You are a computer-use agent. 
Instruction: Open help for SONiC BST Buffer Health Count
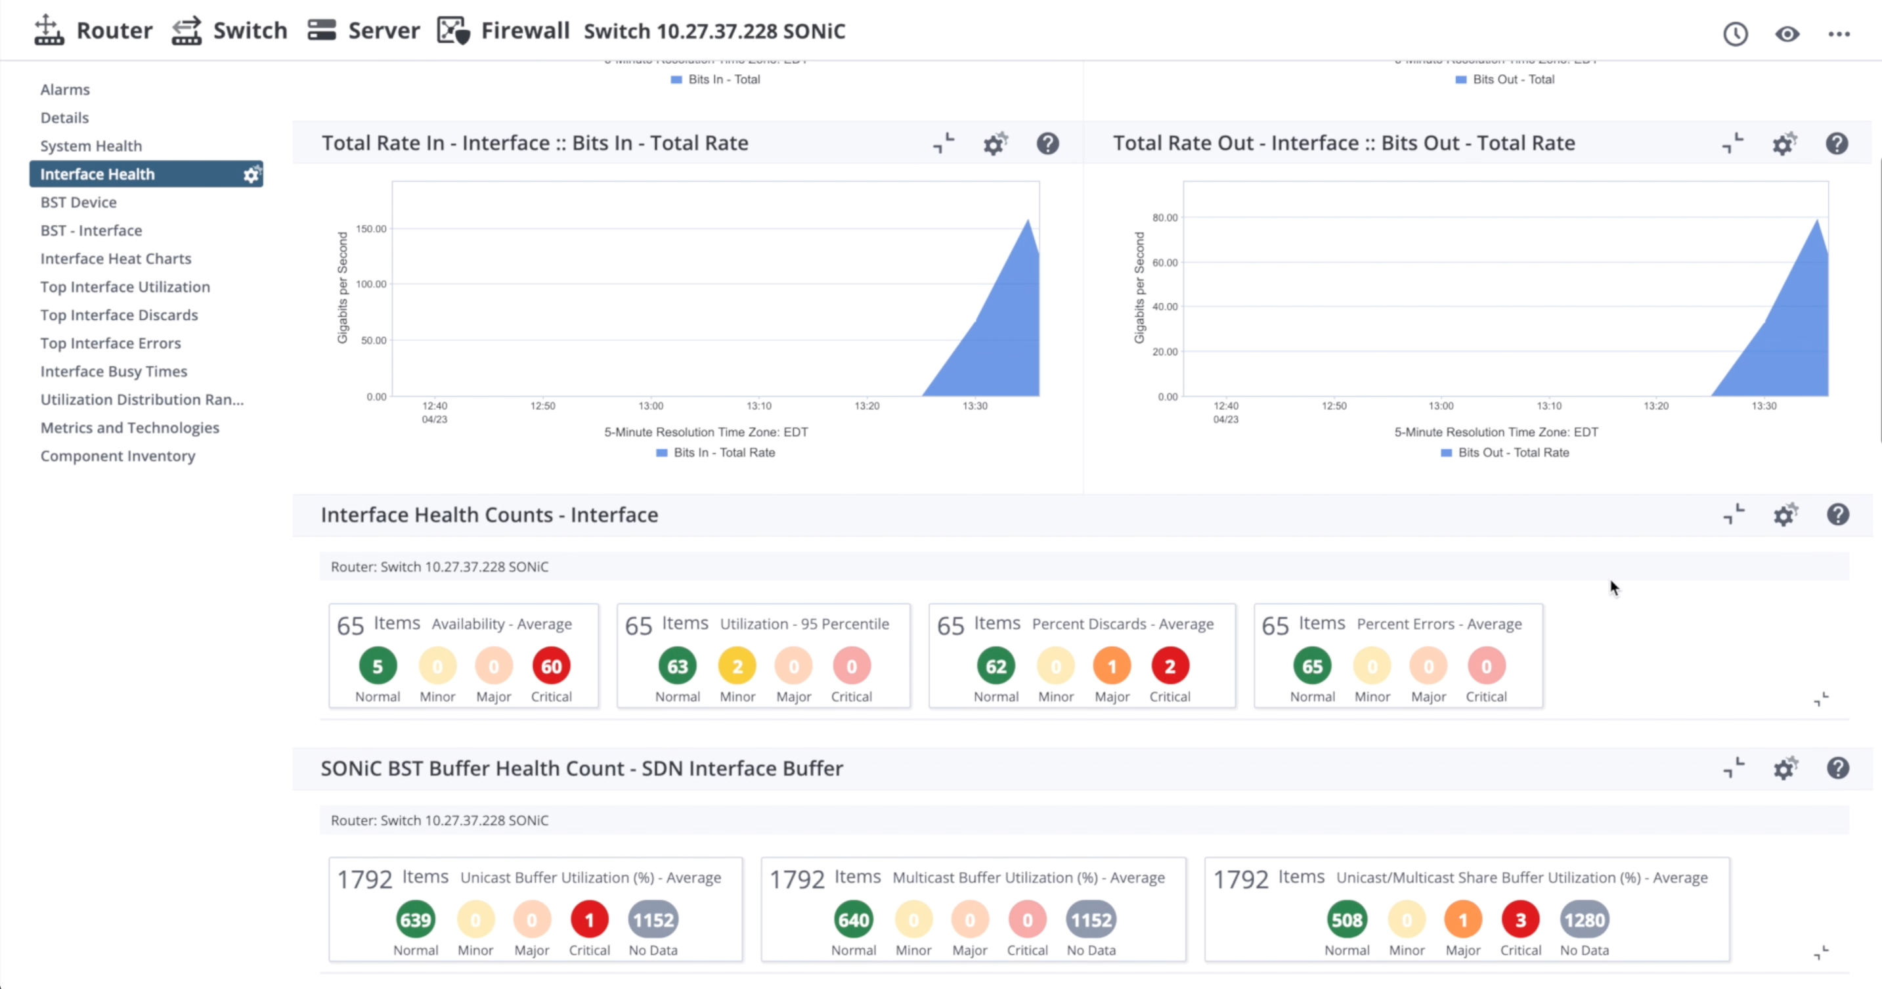click(x=1837, y=768)
